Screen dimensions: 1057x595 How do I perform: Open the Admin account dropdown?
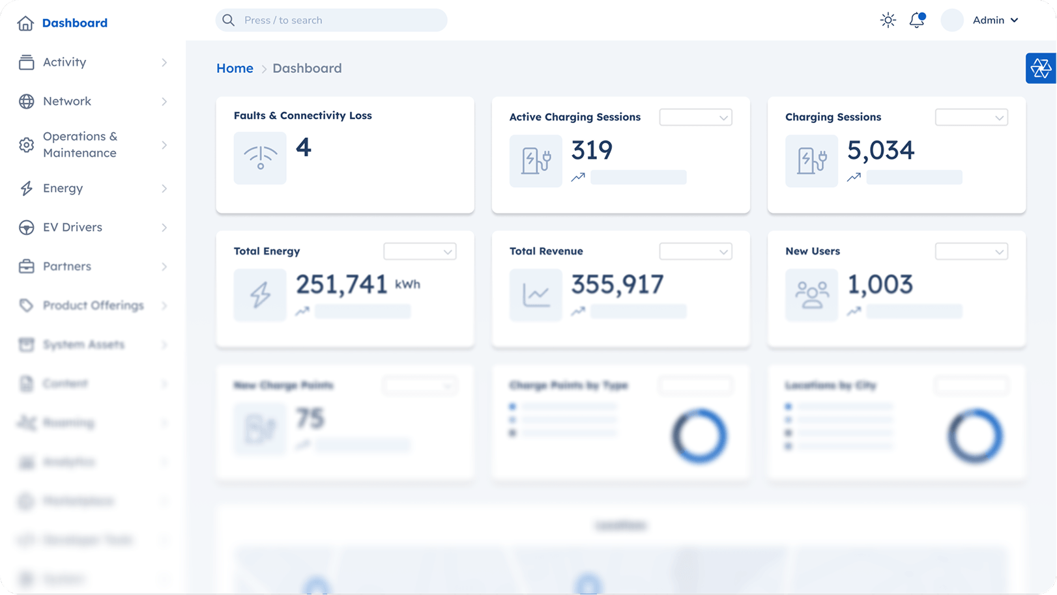click(996, 20)
